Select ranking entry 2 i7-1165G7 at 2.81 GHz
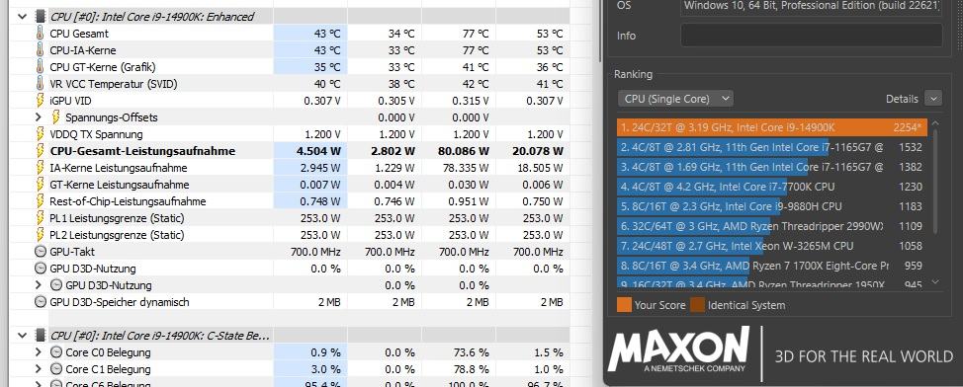The image size is (963, 387). tap(772, 147)
